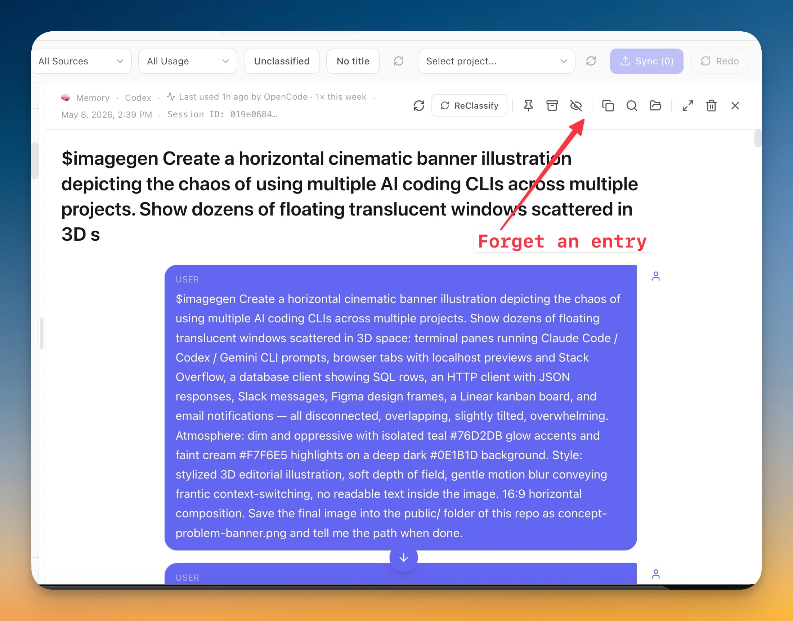Jump to bottom with the down-arrow button

[x=403, y=557]
